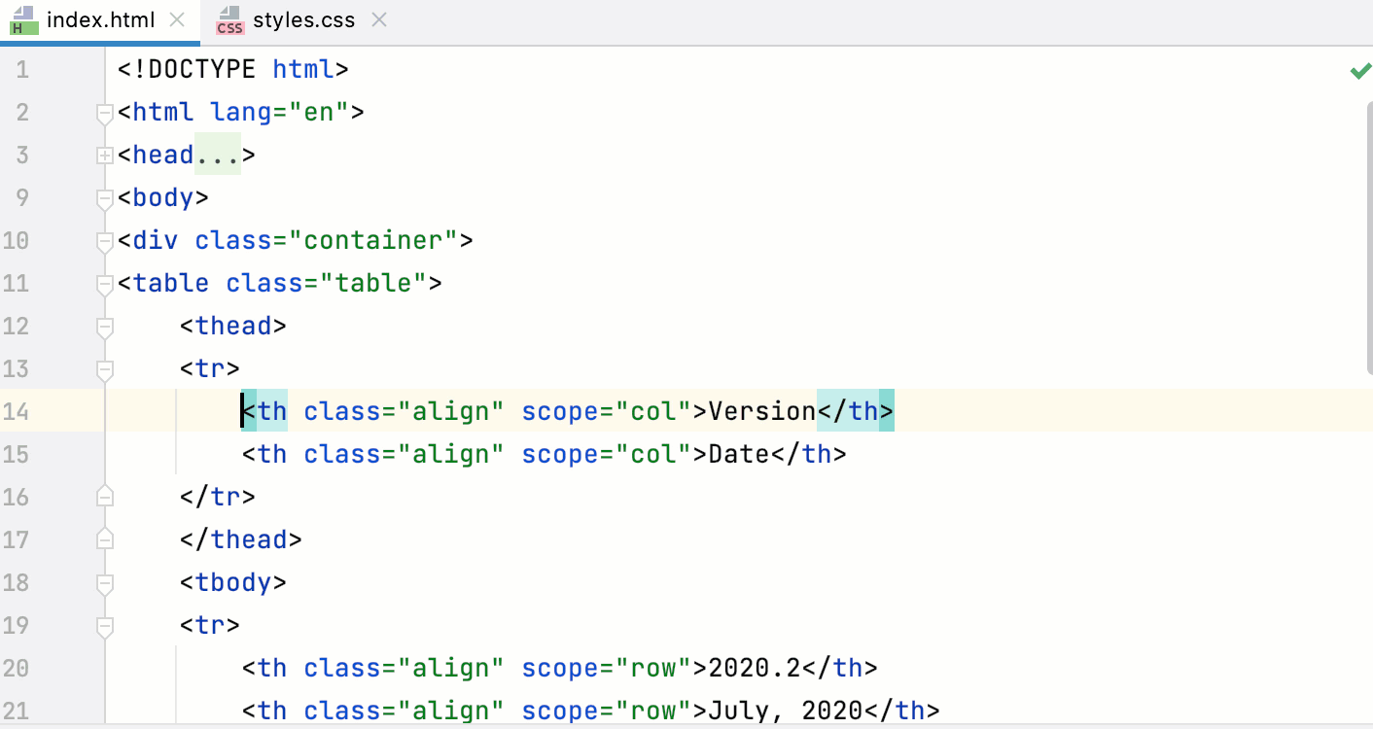Click the folded ... placeholder in head tag

point(218,155)
